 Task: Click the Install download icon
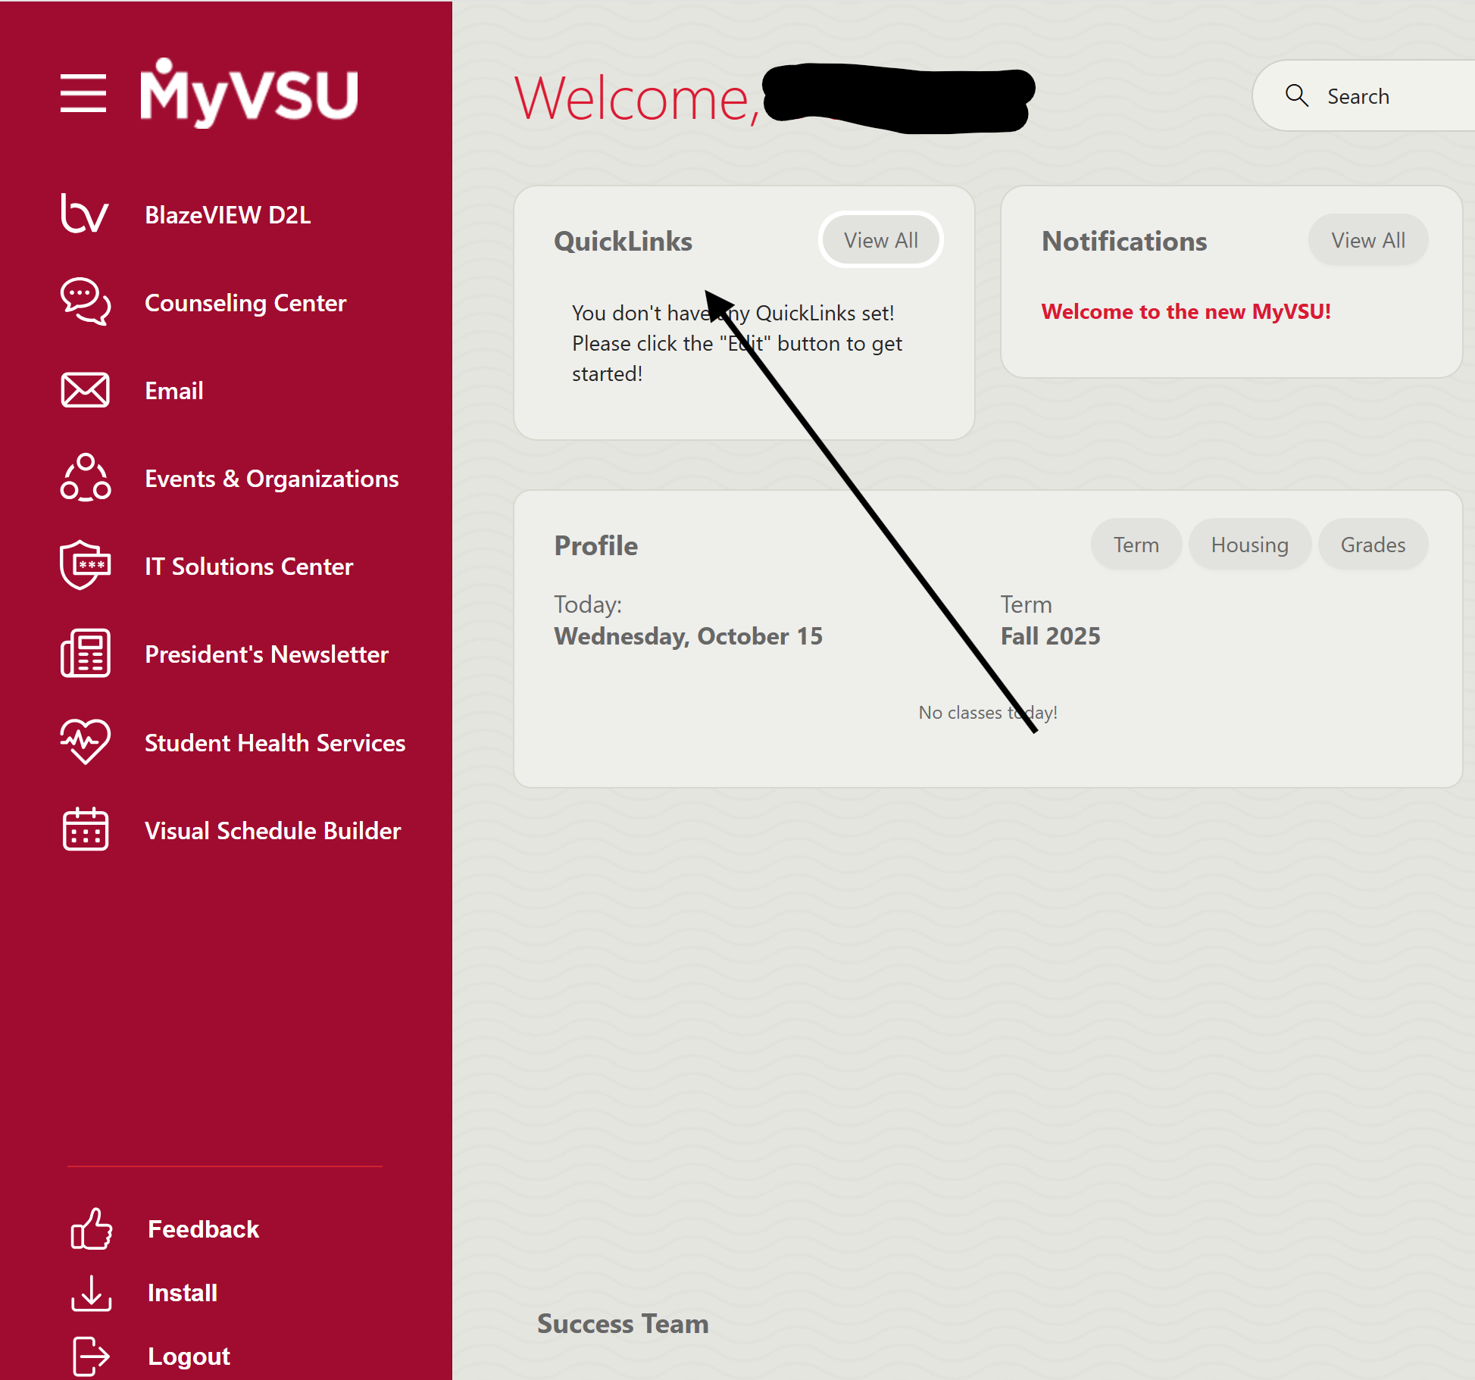point(92,1292)
